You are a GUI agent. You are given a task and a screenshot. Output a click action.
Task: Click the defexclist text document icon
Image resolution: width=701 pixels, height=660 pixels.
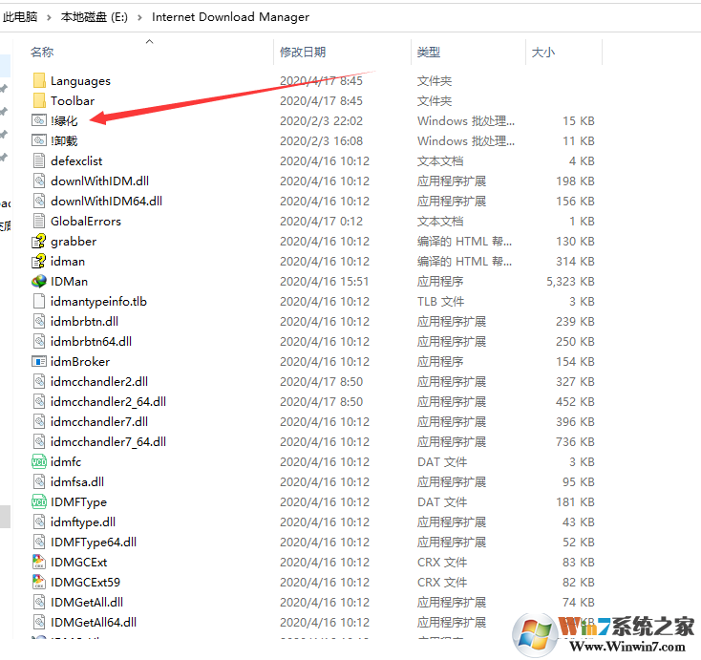pos(39,161)
